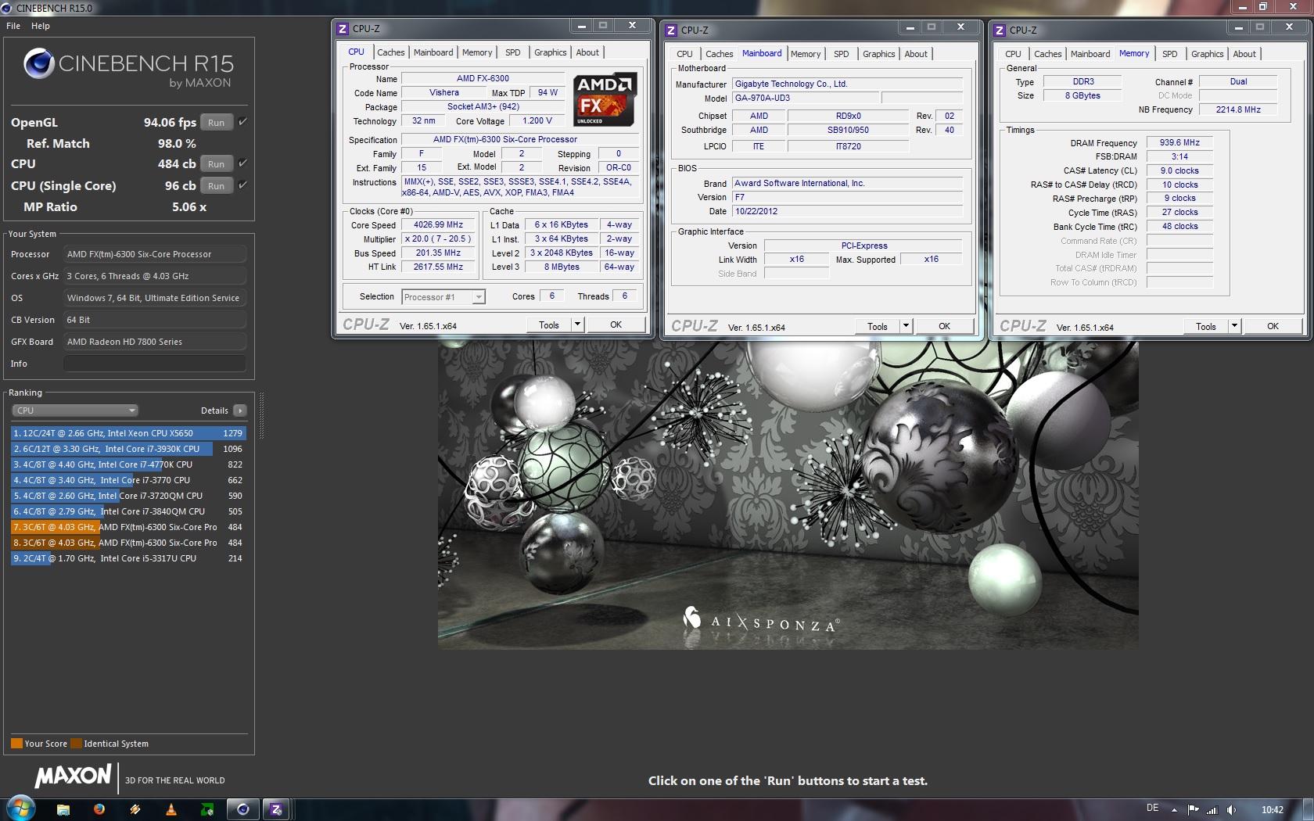
Task: Click the Processor field in Your System
Action: tap(155, 254)
